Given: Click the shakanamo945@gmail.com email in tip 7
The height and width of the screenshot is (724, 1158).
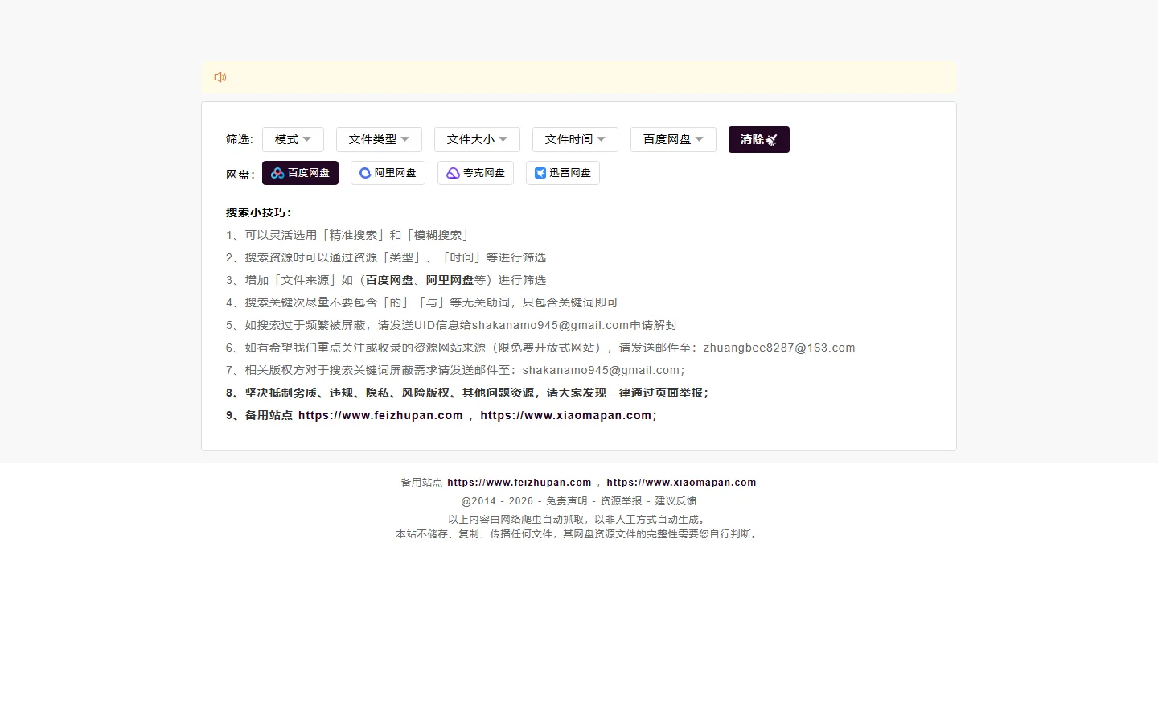Looking at the screenshot, I should (601, 370).
